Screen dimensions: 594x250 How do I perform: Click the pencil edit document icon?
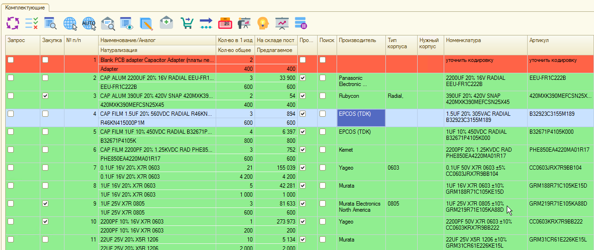146,23
